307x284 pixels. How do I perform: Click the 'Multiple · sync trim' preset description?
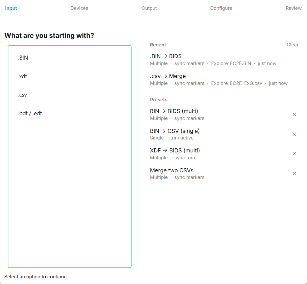tap(172, 157)
